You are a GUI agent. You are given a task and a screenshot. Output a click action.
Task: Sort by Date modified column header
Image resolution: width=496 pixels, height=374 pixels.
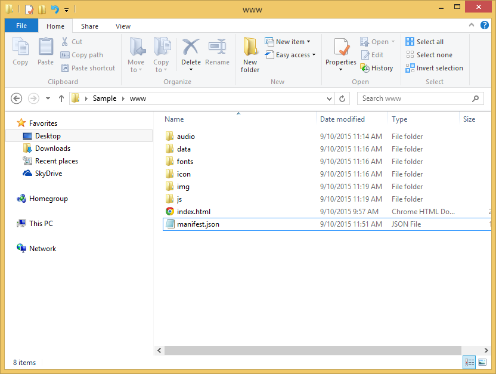click(352, 119)
